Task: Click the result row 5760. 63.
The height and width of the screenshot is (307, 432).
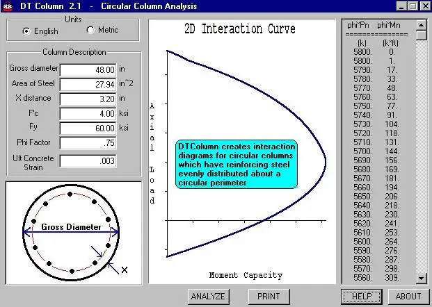Action: 376,97
